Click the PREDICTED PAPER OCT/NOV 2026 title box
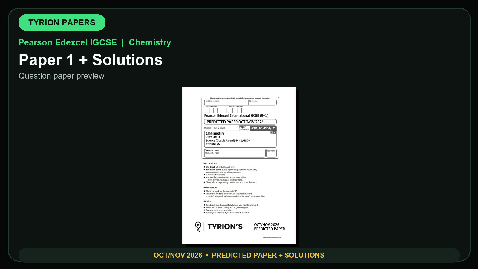This screenshot has width=478, height=269. click(x=240, y=122)
